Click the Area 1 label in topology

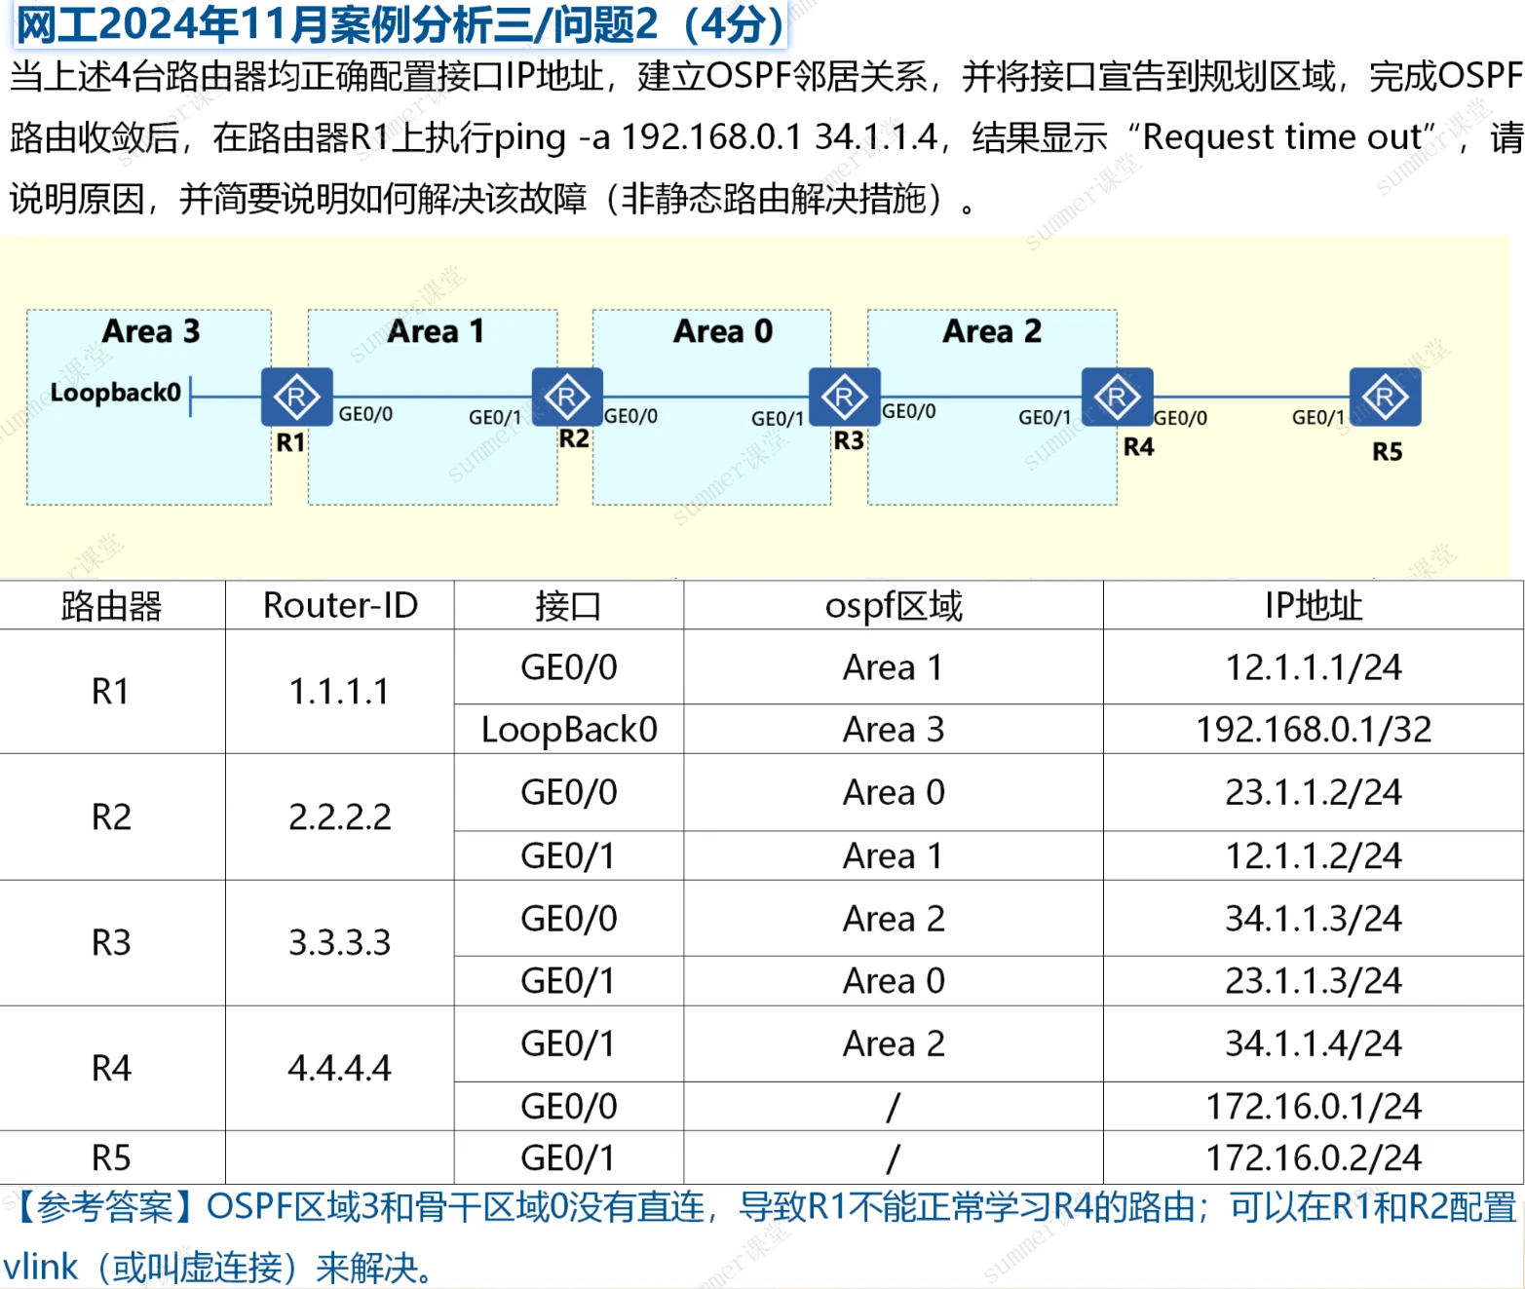pyautogui.click(x=435, y=331)
